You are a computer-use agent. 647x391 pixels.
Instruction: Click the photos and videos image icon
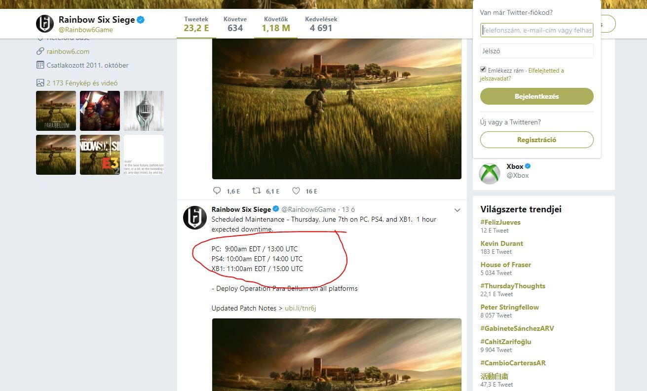point(40,83)
